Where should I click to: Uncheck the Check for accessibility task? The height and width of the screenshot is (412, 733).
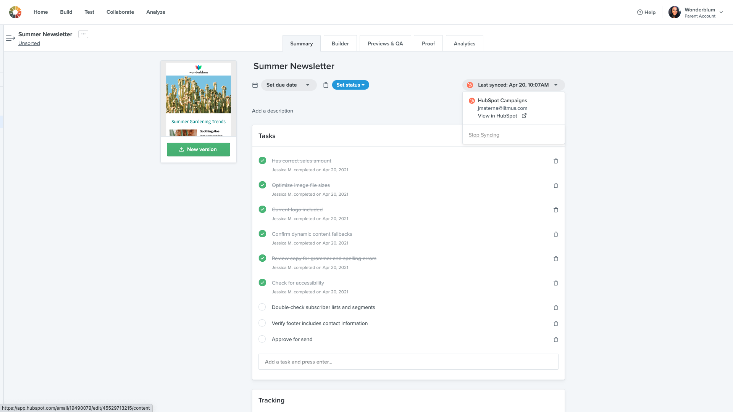pyautogui.click(x=262, y=283)
